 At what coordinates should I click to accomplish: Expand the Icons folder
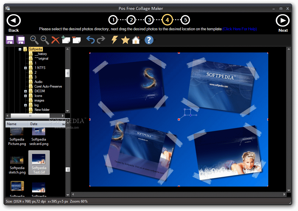pyautogui.click(x=25, y=96)
